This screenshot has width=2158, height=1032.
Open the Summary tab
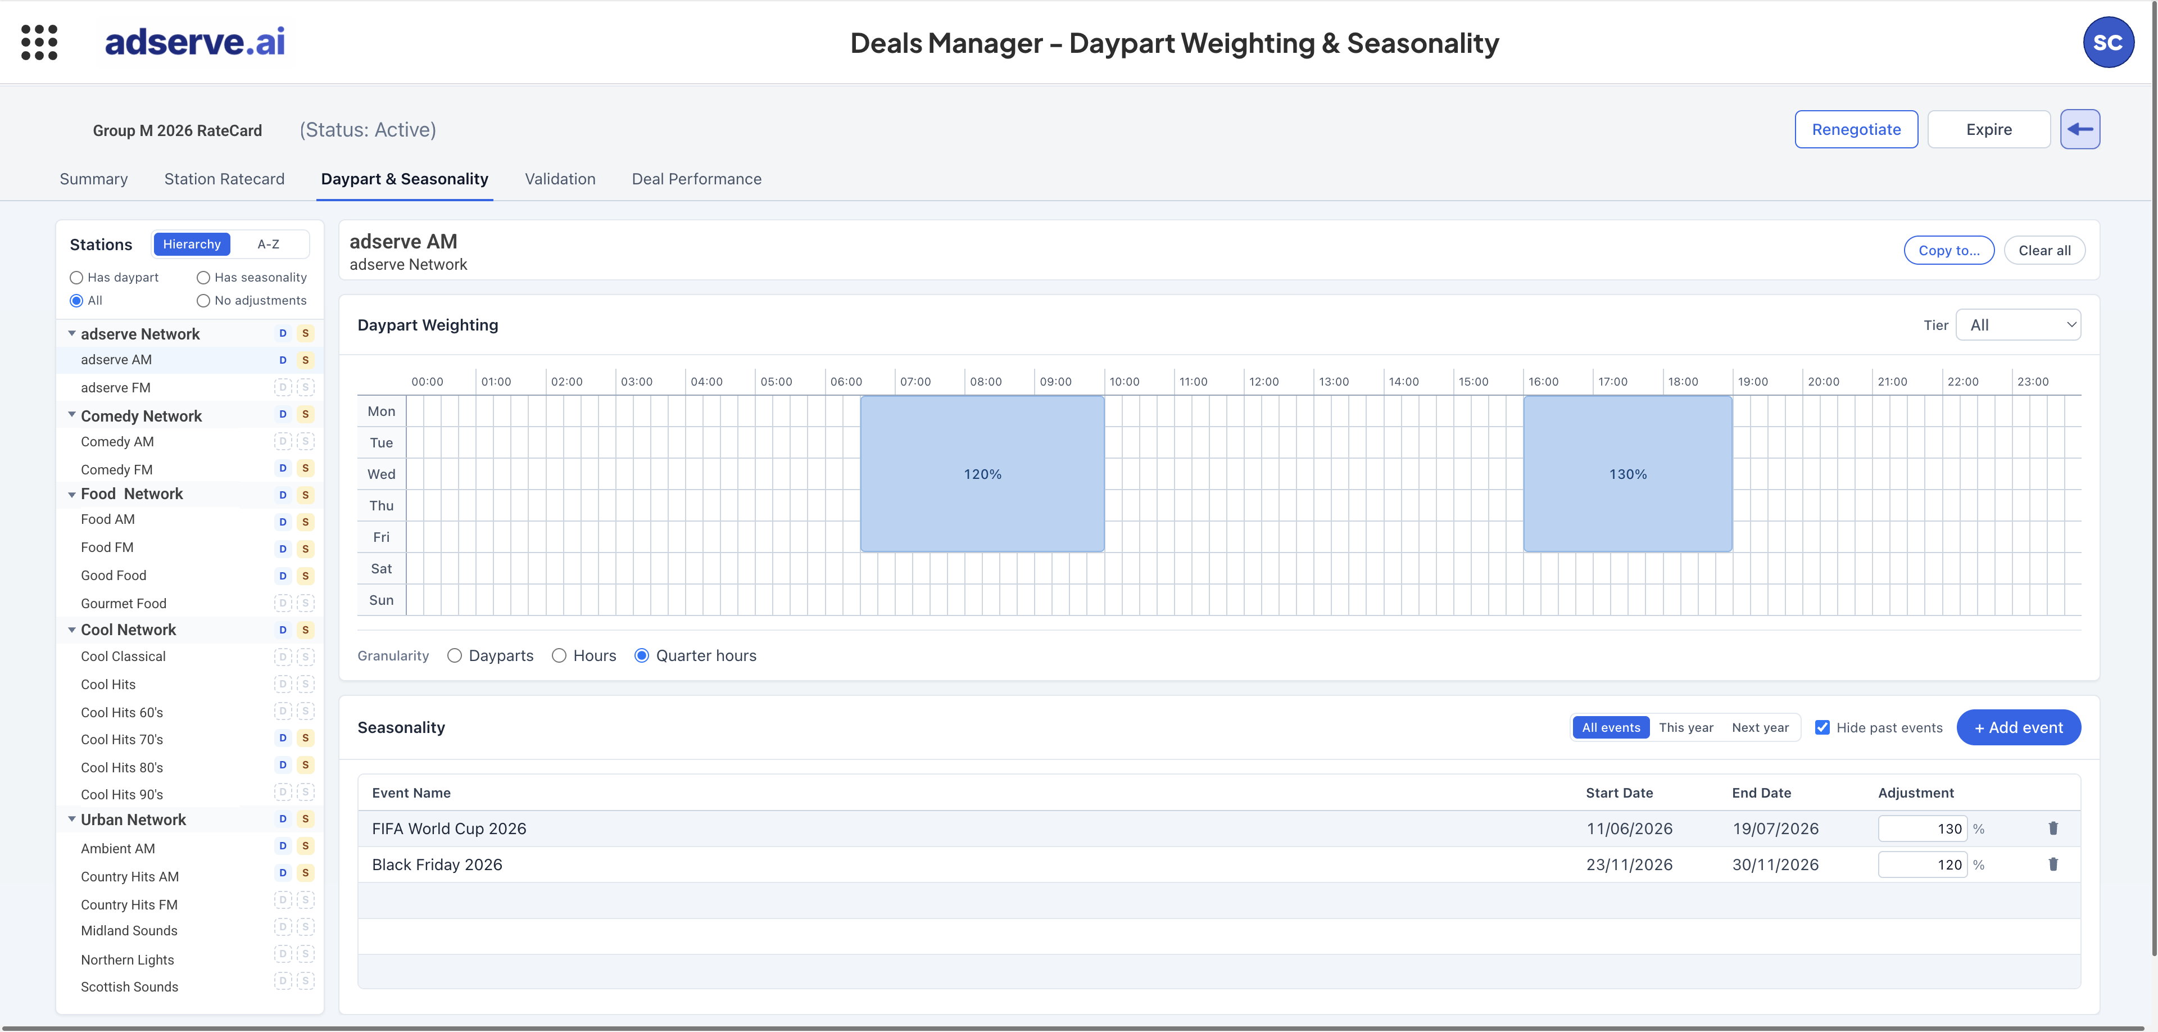[x=94, y=178]
